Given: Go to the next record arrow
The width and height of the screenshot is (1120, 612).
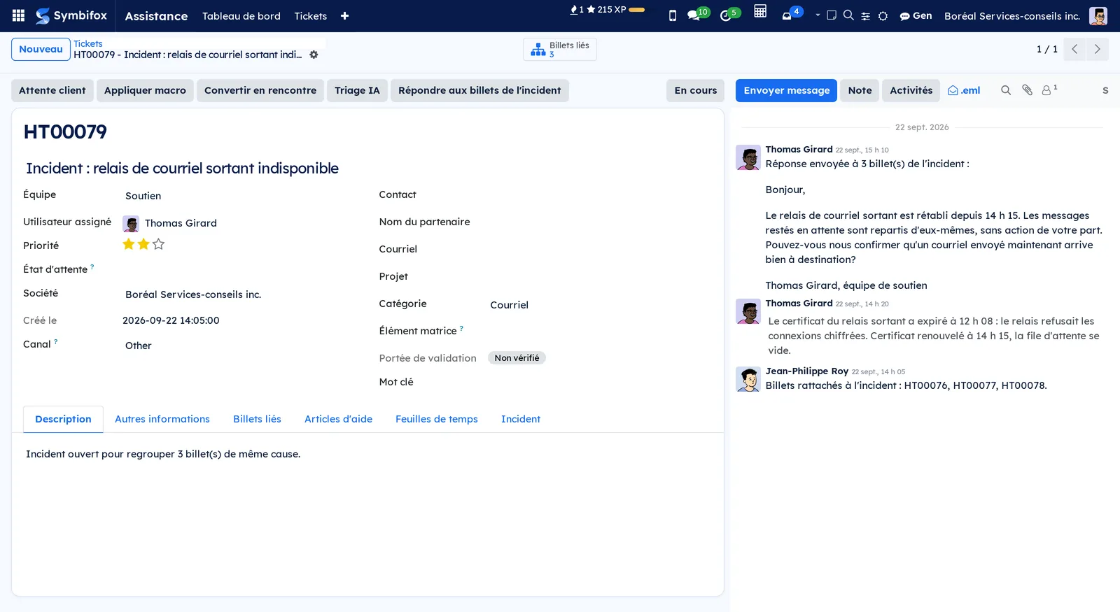Looking at the screenshot, I should point(1097,49).
